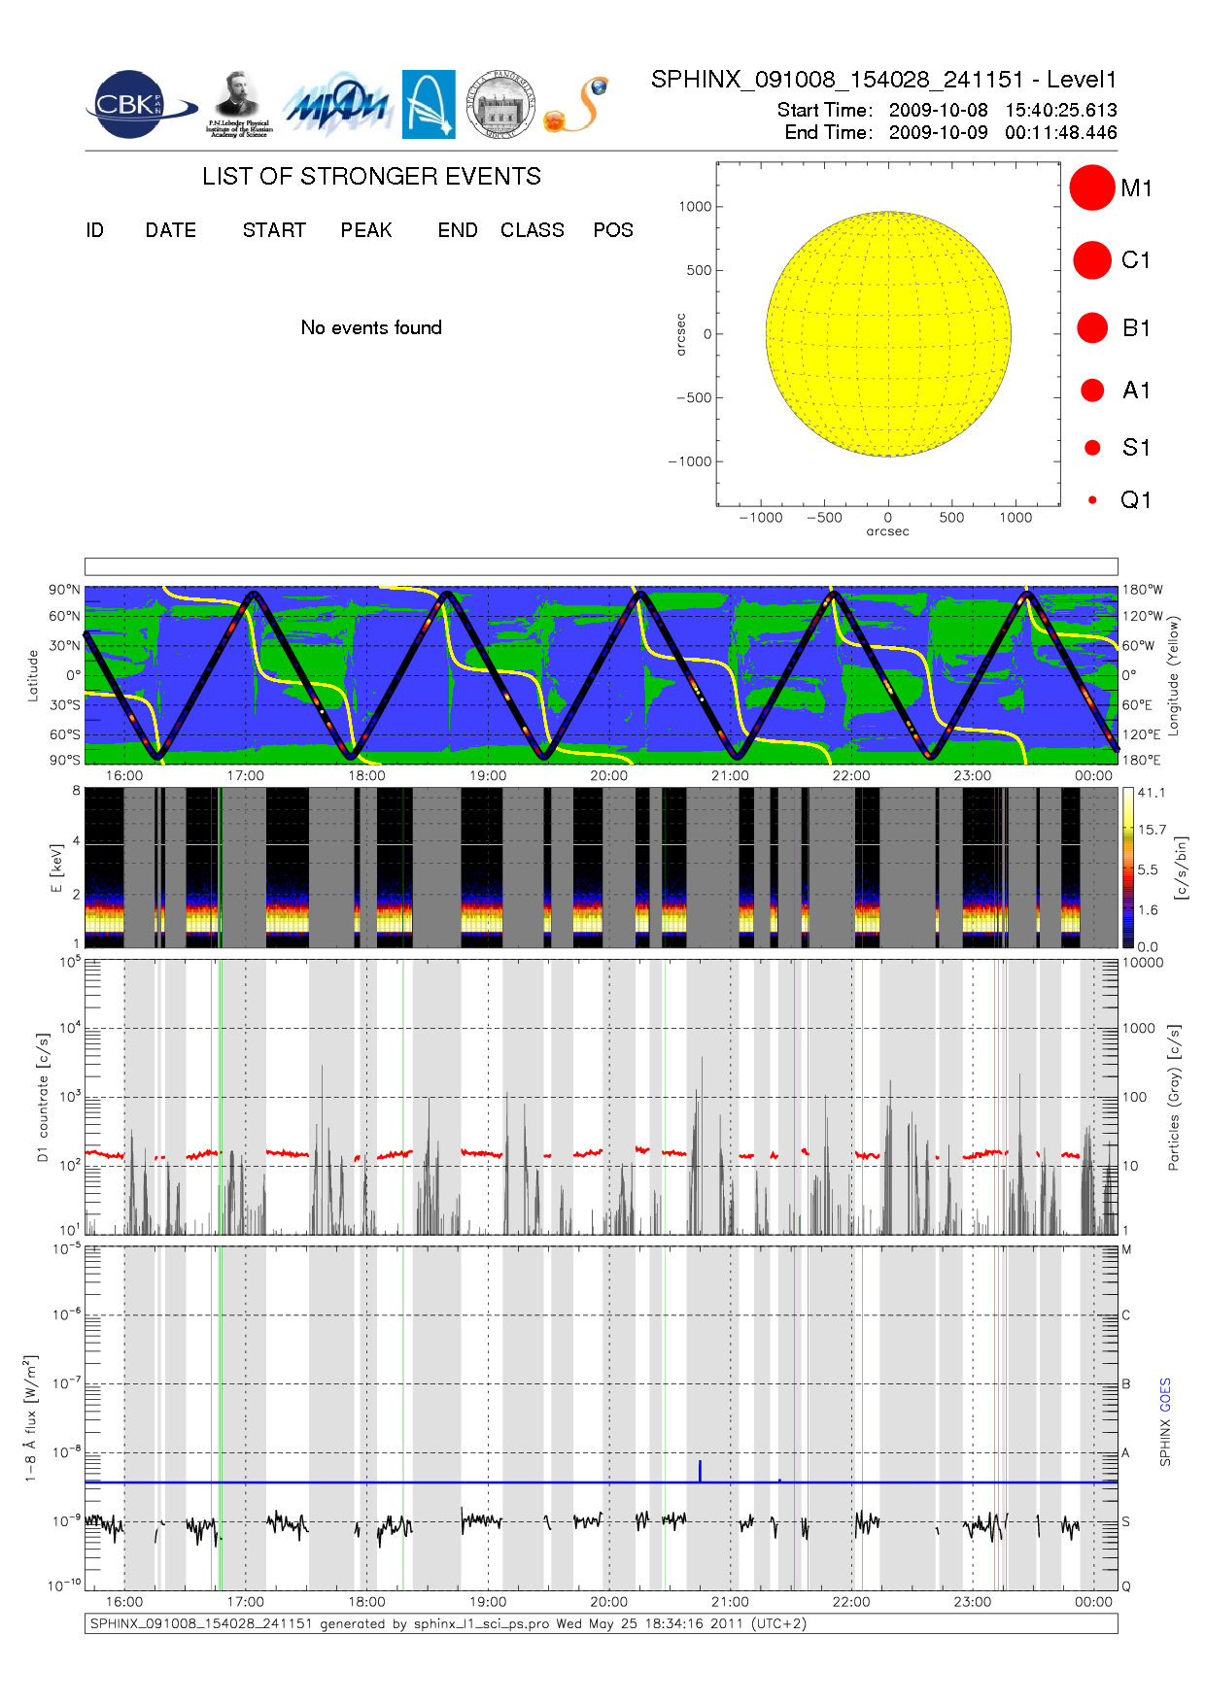
Task: Click the round building seal logo
Action: [x=500, y=105]
